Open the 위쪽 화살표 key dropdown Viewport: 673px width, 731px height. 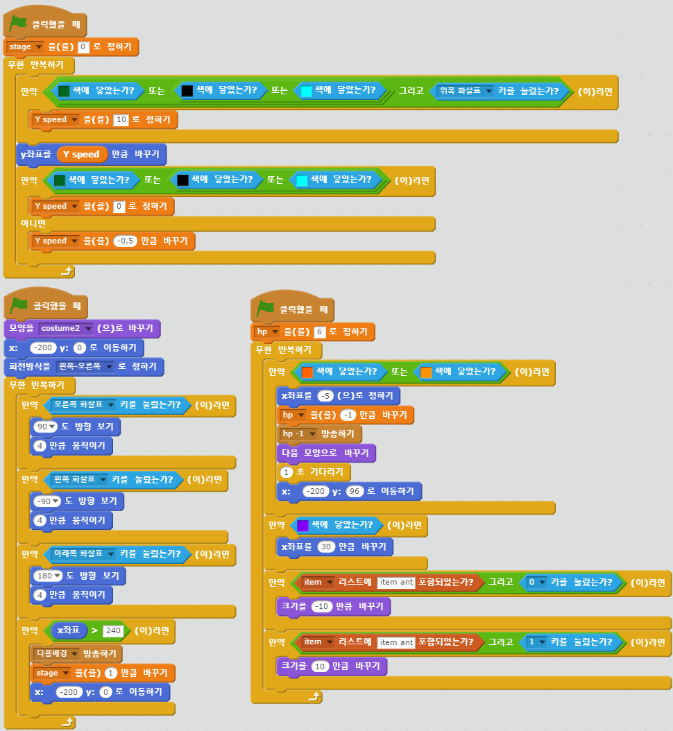point(488,91)
